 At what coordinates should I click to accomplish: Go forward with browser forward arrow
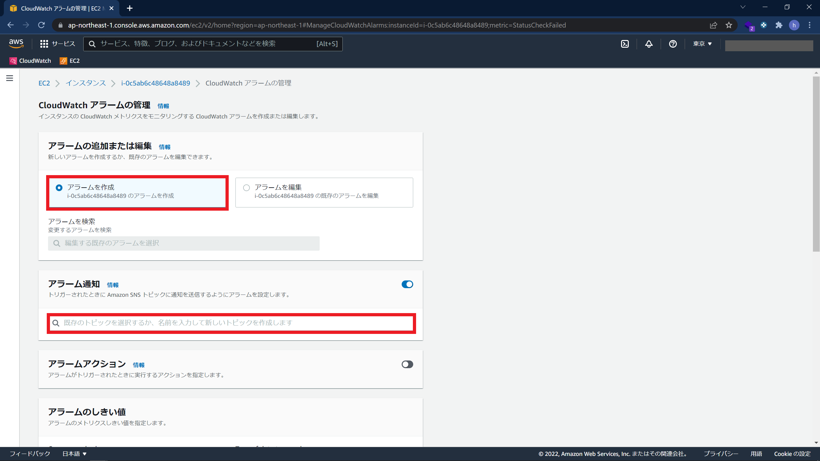pyautogui.click(x=26, y=25)
